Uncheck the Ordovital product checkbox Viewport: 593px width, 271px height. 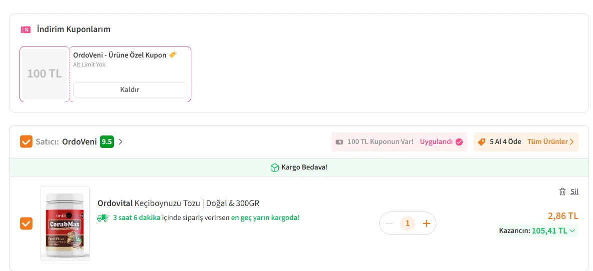point(26,223)
